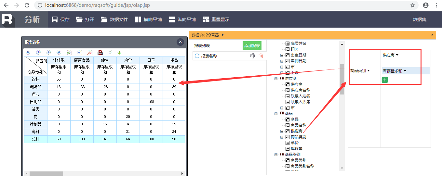Select 雇员姓名 in the field tree
Viewport: 442px width, 176px height.
[x=298, y=44]
